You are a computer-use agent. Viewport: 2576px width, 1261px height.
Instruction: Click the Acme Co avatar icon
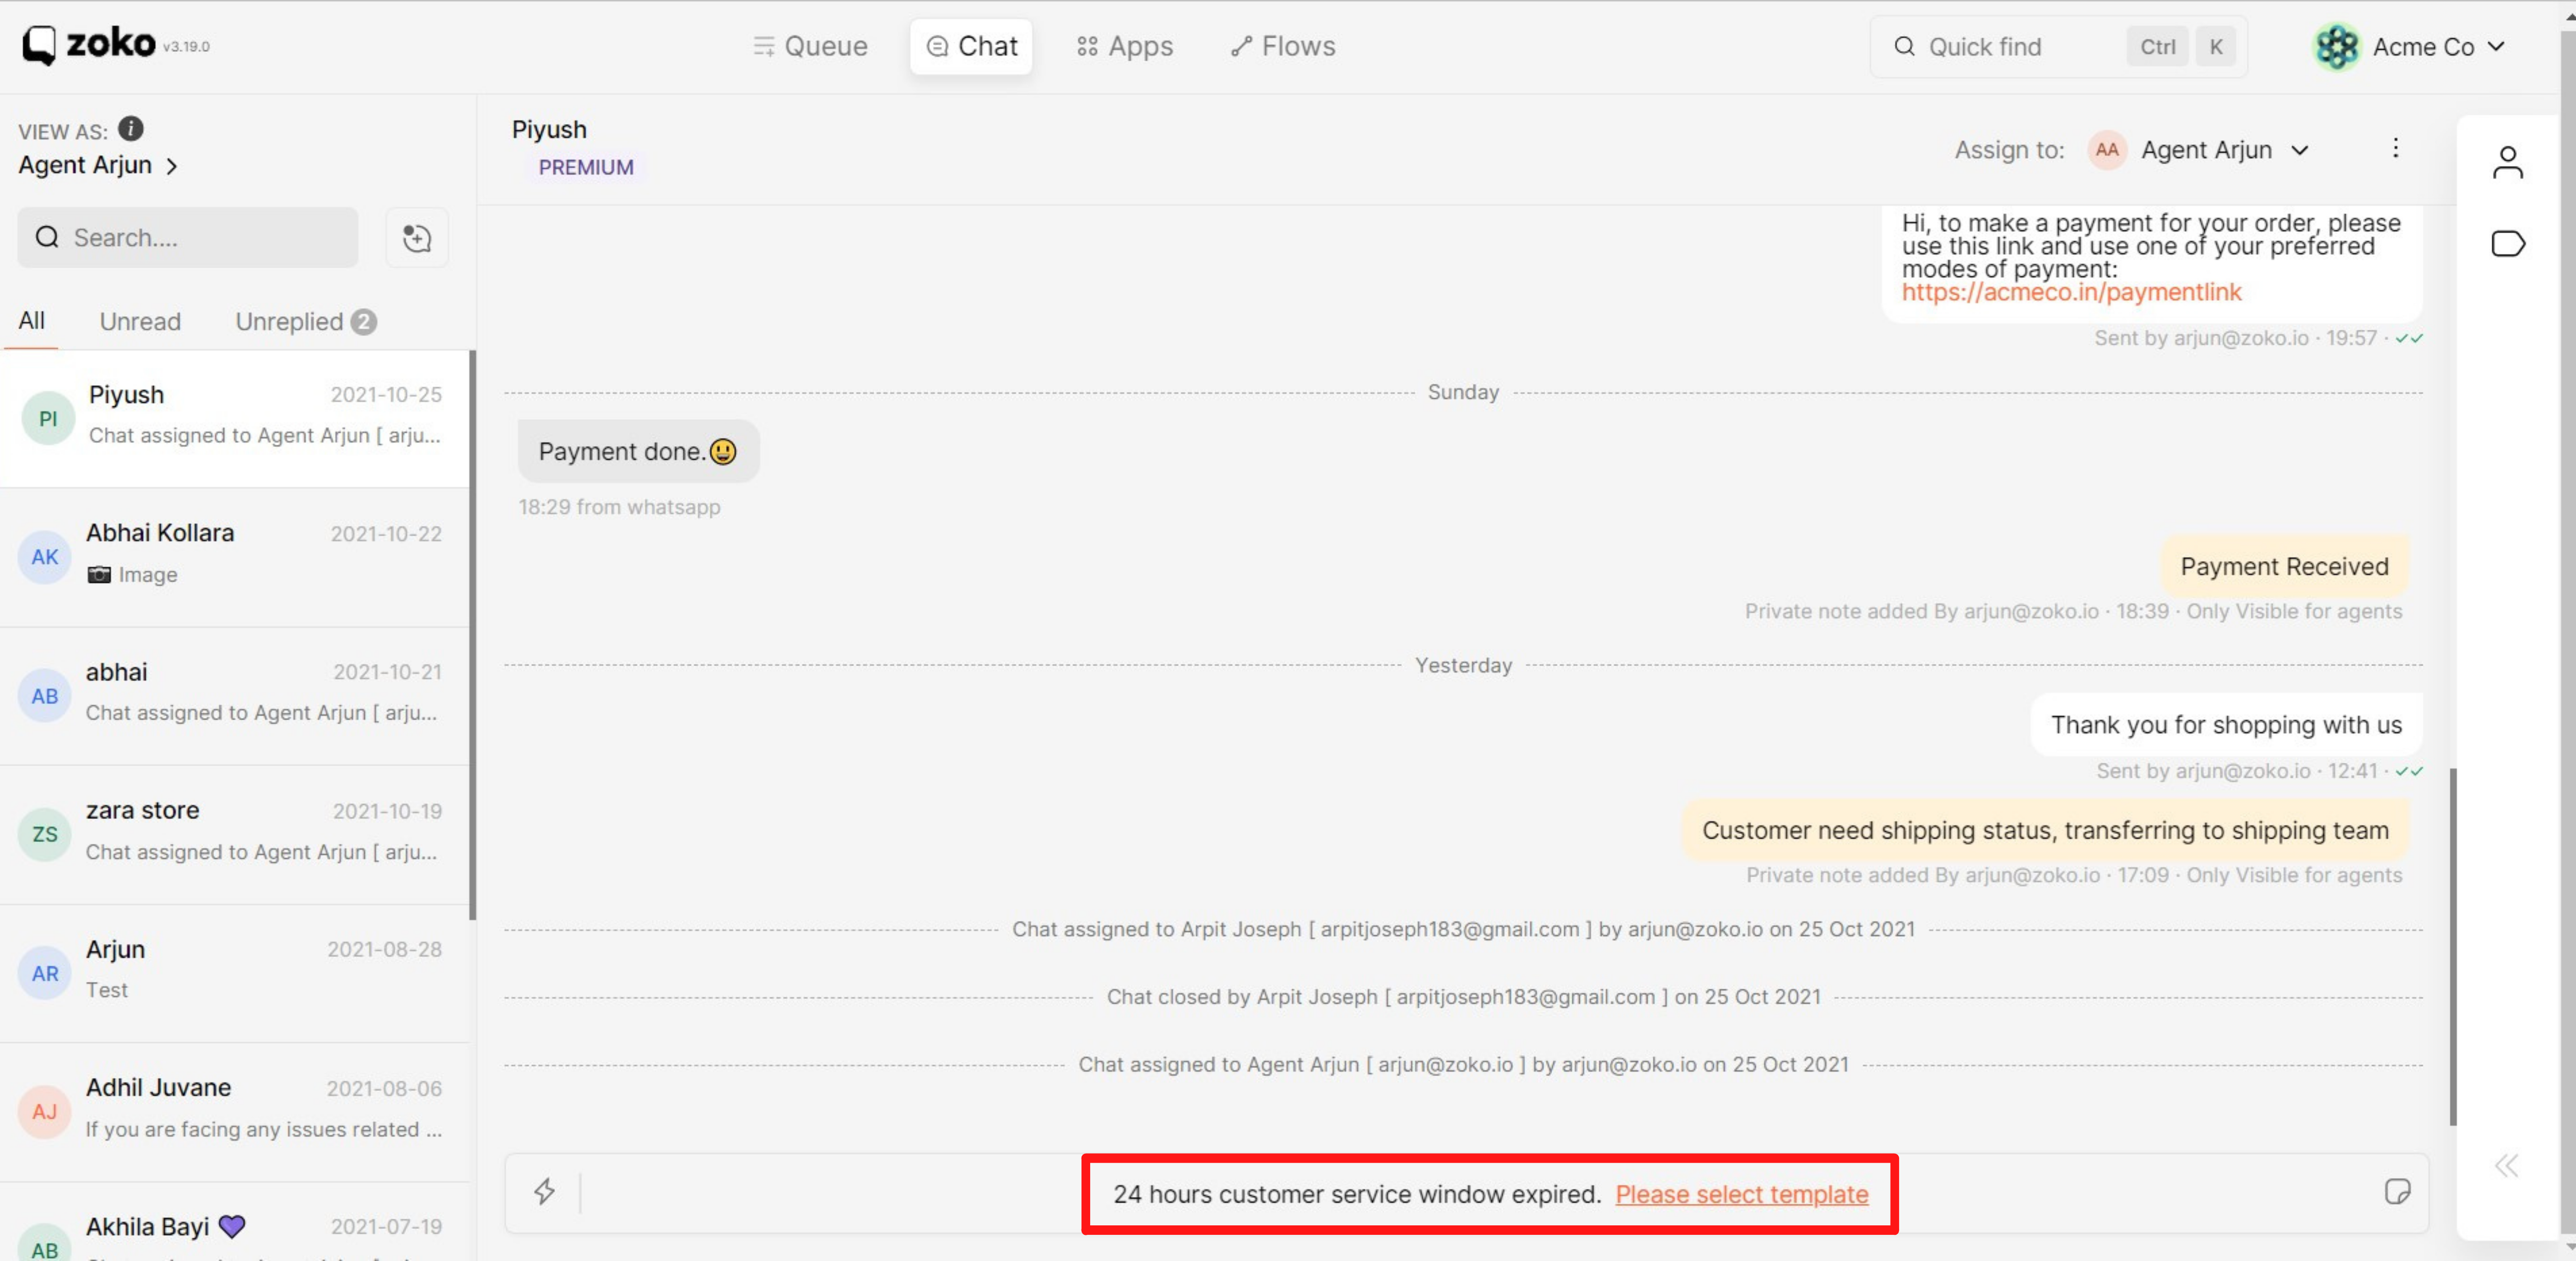2337,47
